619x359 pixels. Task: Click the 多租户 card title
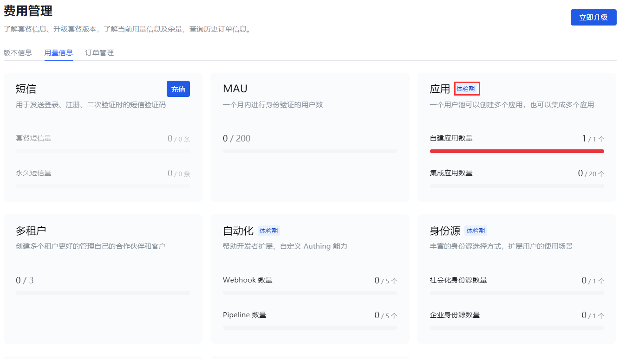[31, 231]
